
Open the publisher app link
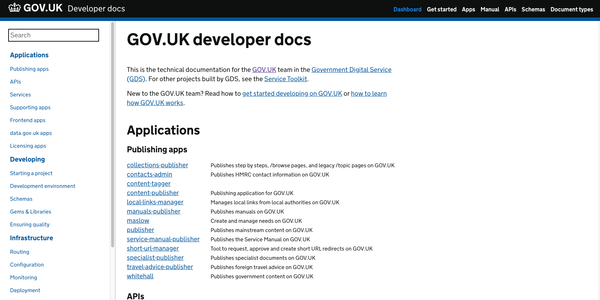pyautogui.click(x=140, y=230)
